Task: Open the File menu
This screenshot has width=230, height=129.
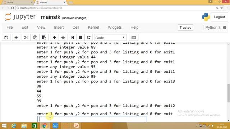Action: pos(10,28)
